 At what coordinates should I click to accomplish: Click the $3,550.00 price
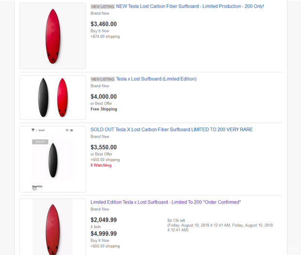click(x=103, y=147)
